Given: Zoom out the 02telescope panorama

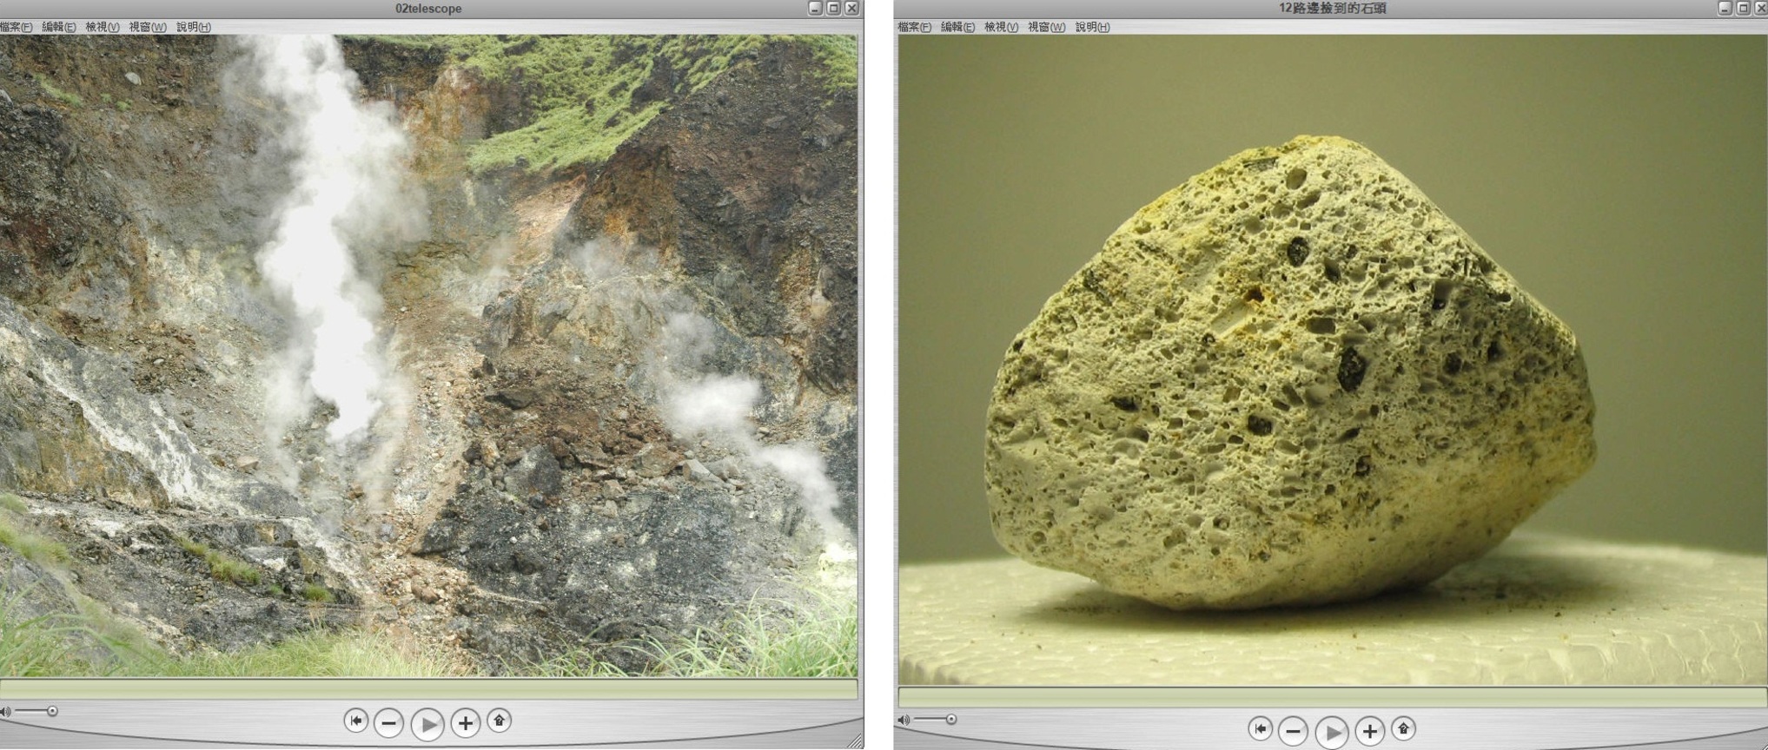Looking at the screenshot, I should (389, 723).
